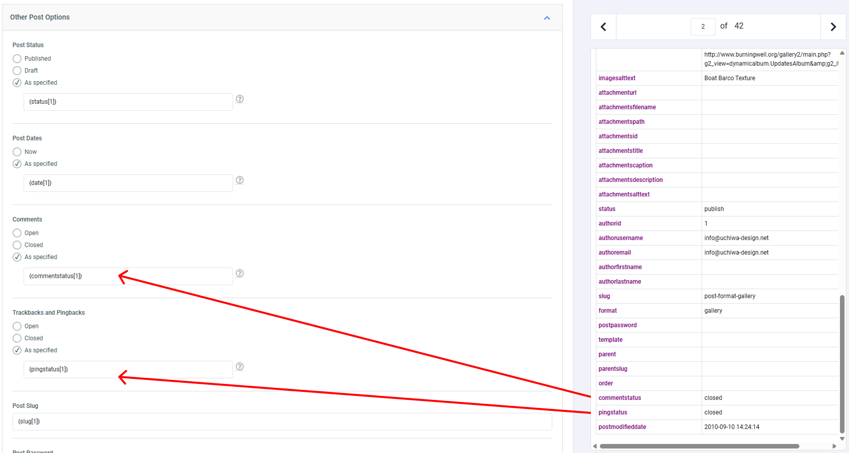The width and height of the screenshot is (849, 453).
Task: Set Comments to Open
Action: [17, 233]
